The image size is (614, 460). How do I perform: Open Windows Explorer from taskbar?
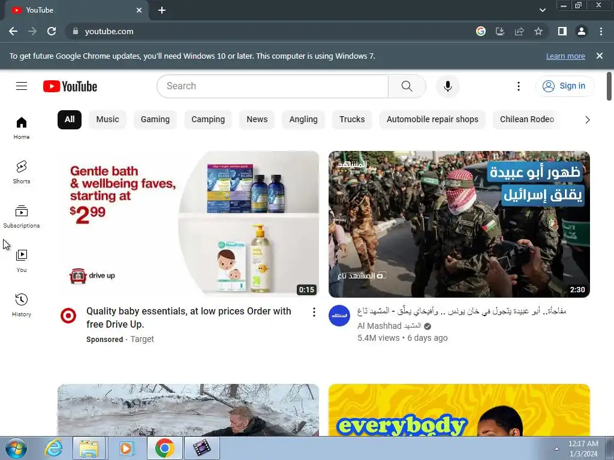[x=89, y=448]
